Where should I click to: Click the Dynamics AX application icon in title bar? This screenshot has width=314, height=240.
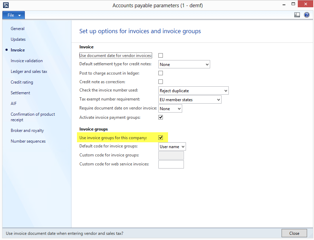[6, 5]
